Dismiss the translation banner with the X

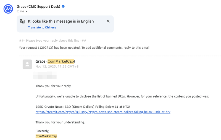[108, 21]
